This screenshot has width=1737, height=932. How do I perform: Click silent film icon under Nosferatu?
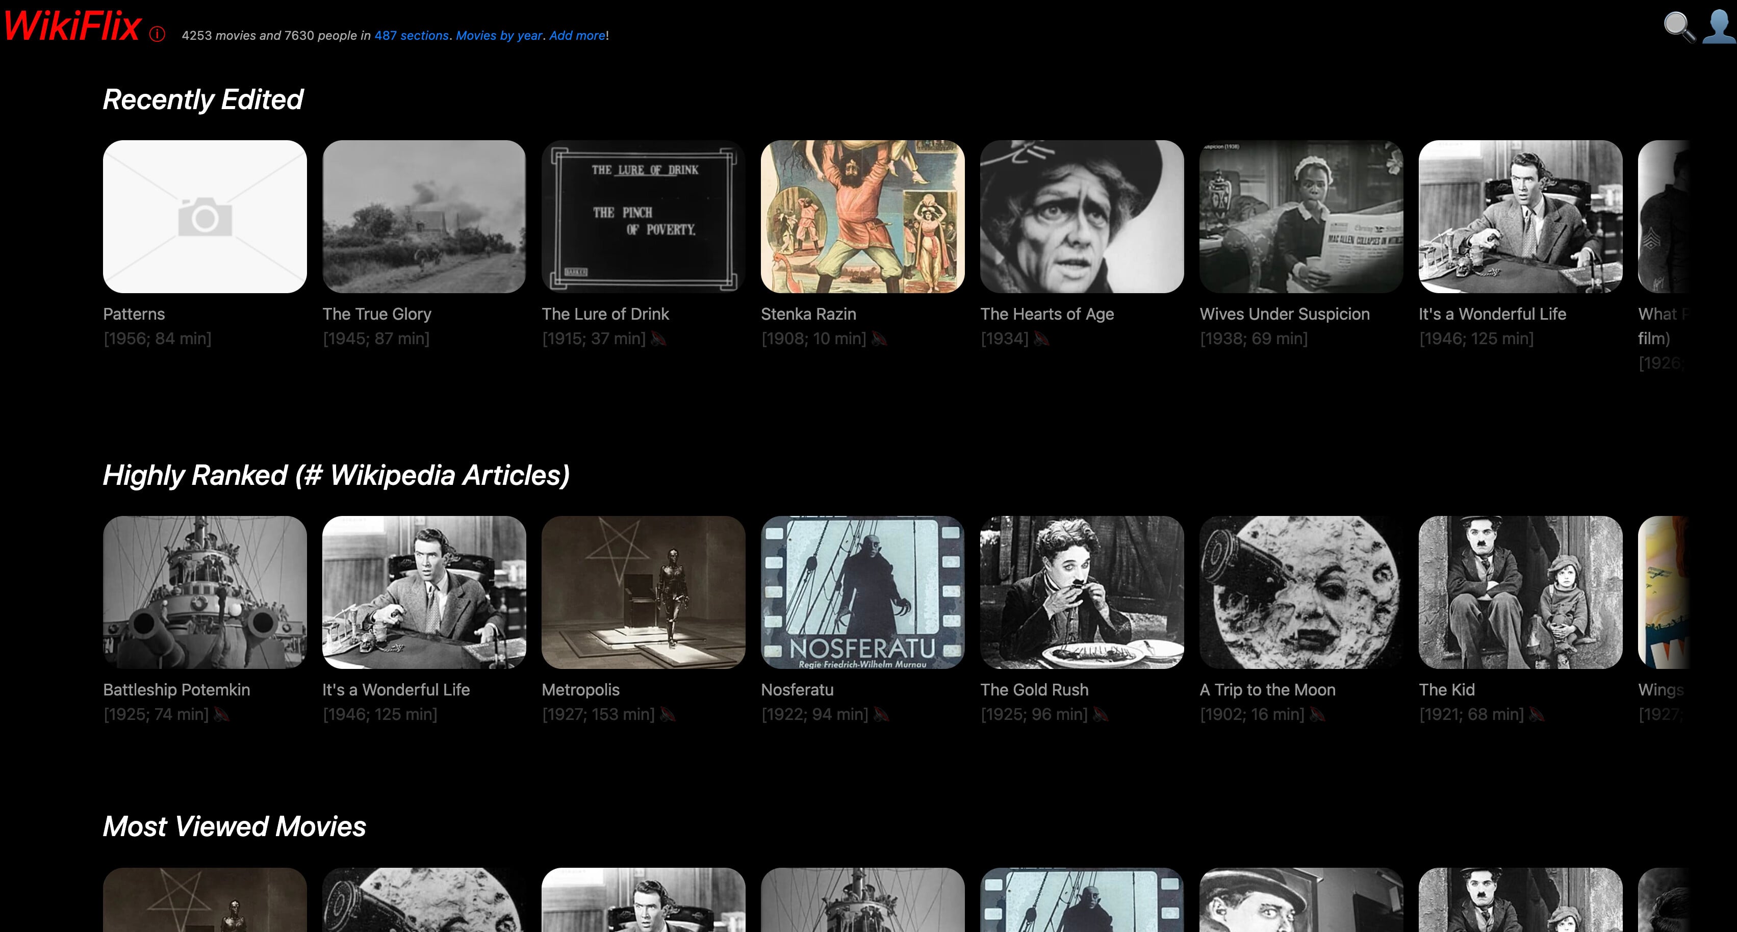coord(881,714)
